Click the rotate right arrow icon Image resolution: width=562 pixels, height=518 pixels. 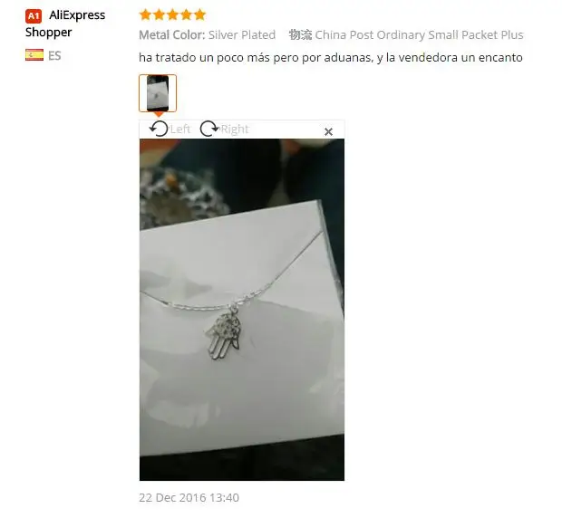pos(209,129)
